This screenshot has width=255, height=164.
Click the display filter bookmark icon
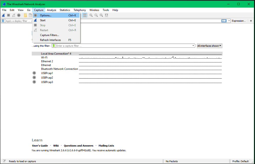[x=3, y=21]
